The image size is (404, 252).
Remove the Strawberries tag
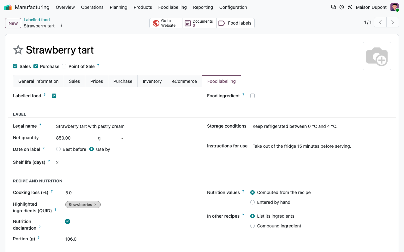tap(95, 205)
